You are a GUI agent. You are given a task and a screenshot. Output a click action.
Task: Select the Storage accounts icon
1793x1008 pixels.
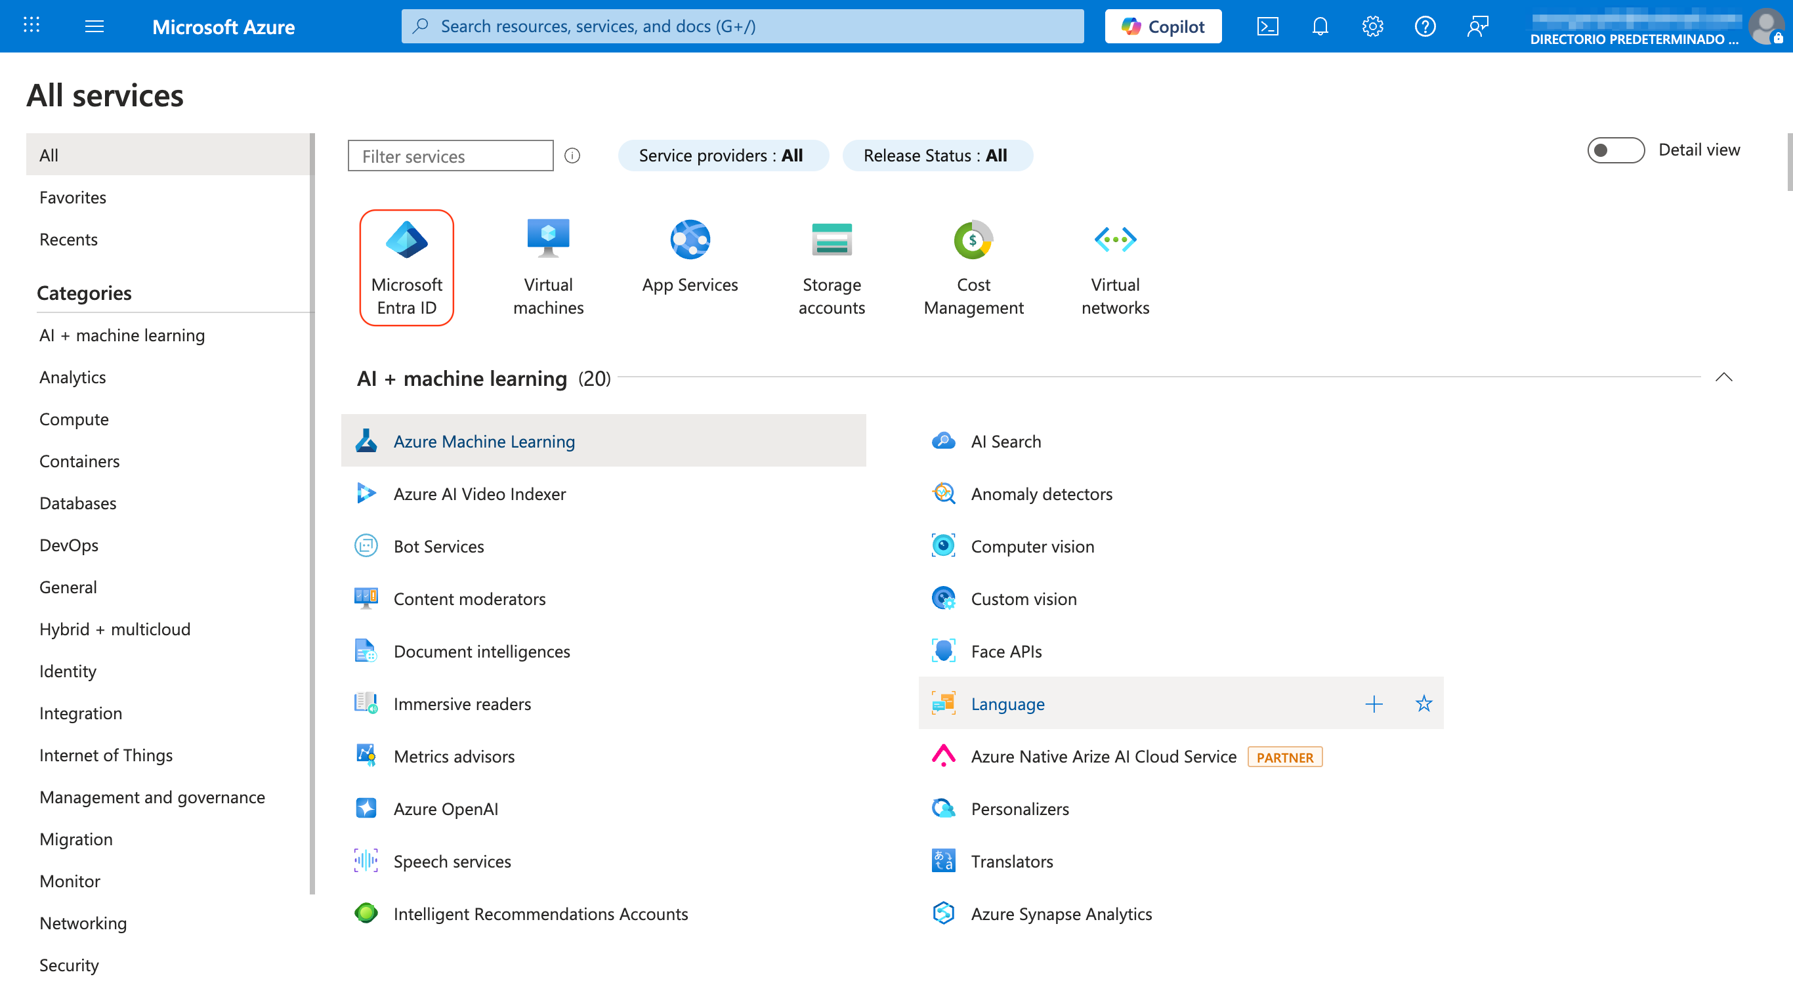pyautogui.click(x=832, y=266)
